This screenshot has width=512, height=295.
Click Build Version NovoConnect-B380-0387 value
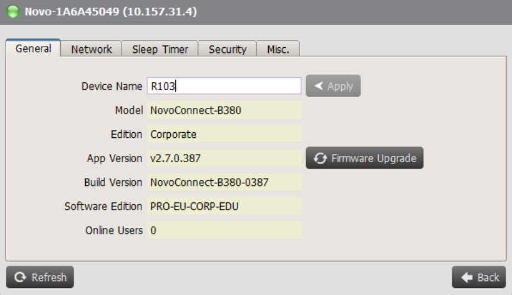click(224, 183)
